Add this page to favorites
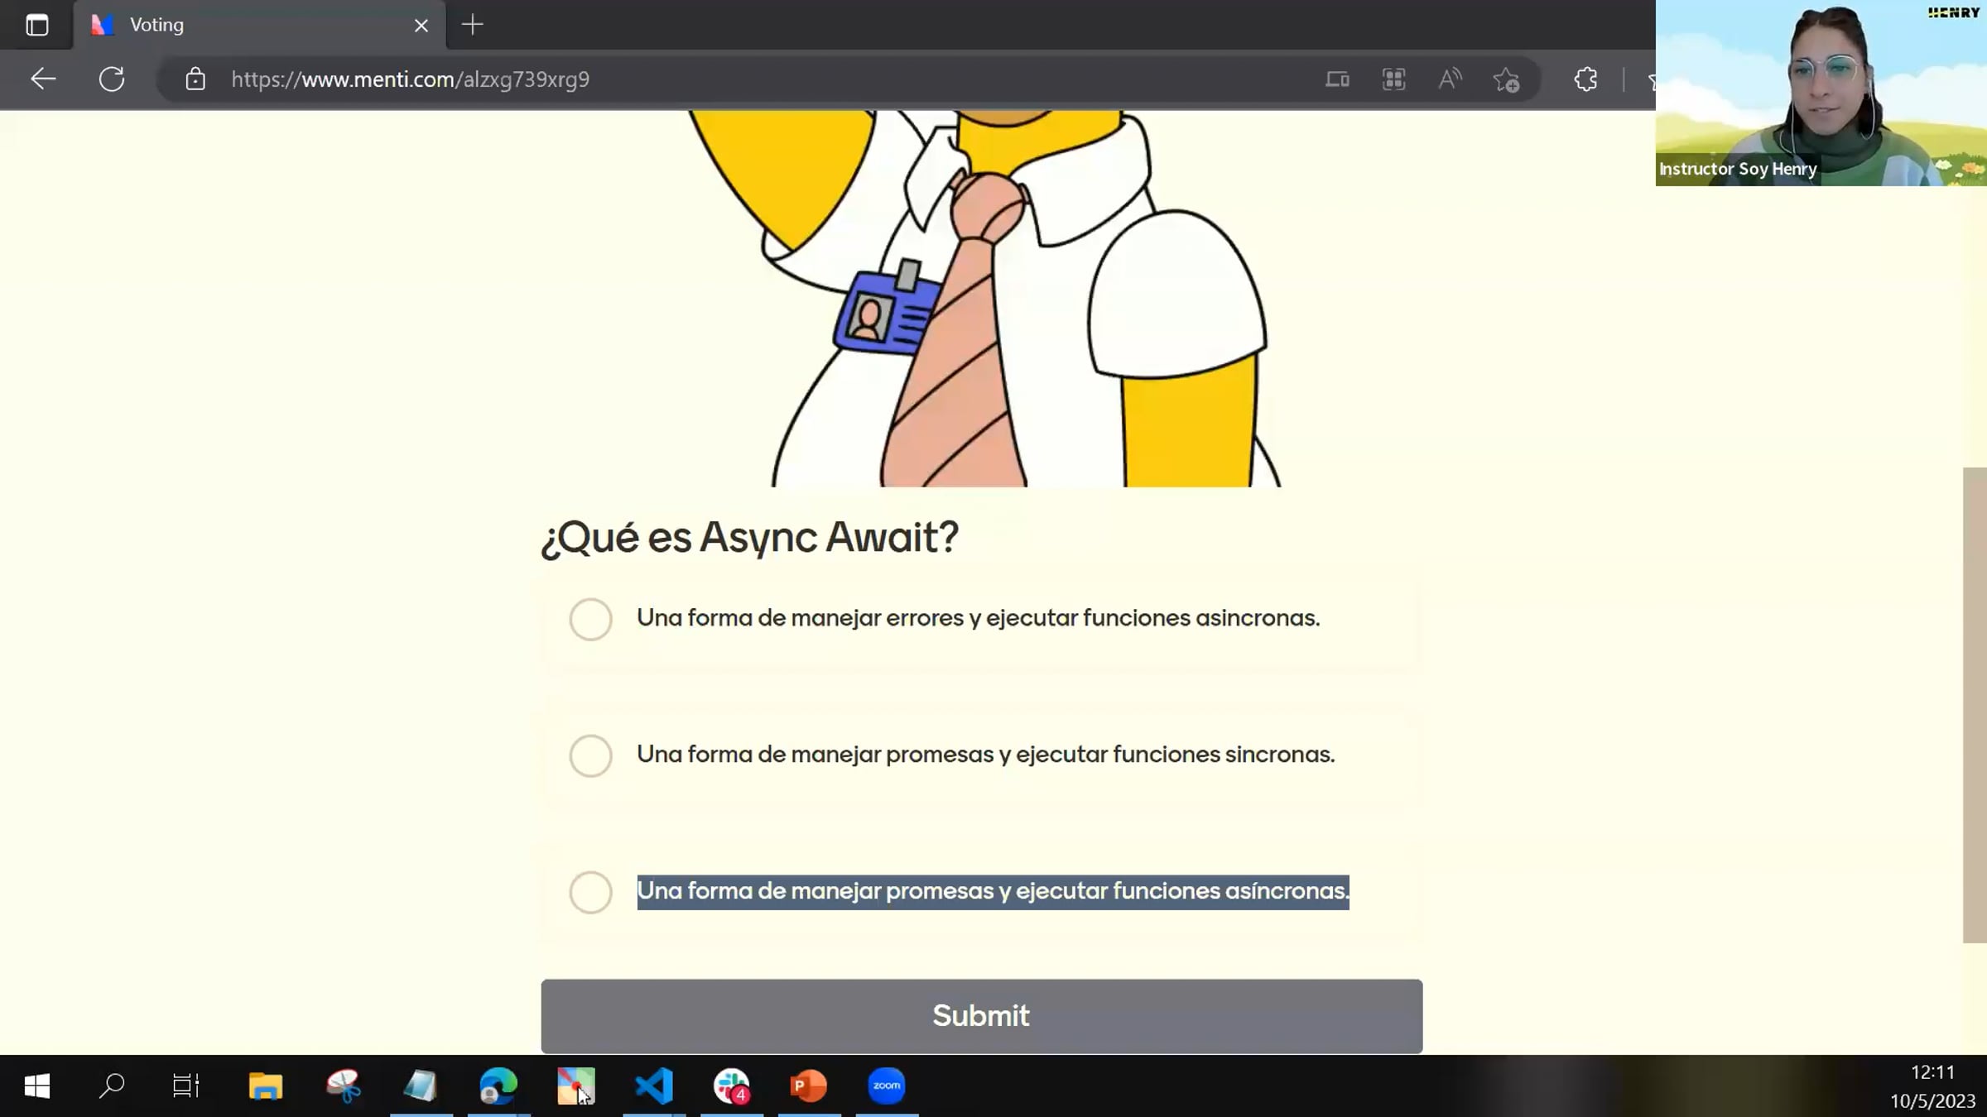Screen dimensions: 1987x1117 point(1506,79)
